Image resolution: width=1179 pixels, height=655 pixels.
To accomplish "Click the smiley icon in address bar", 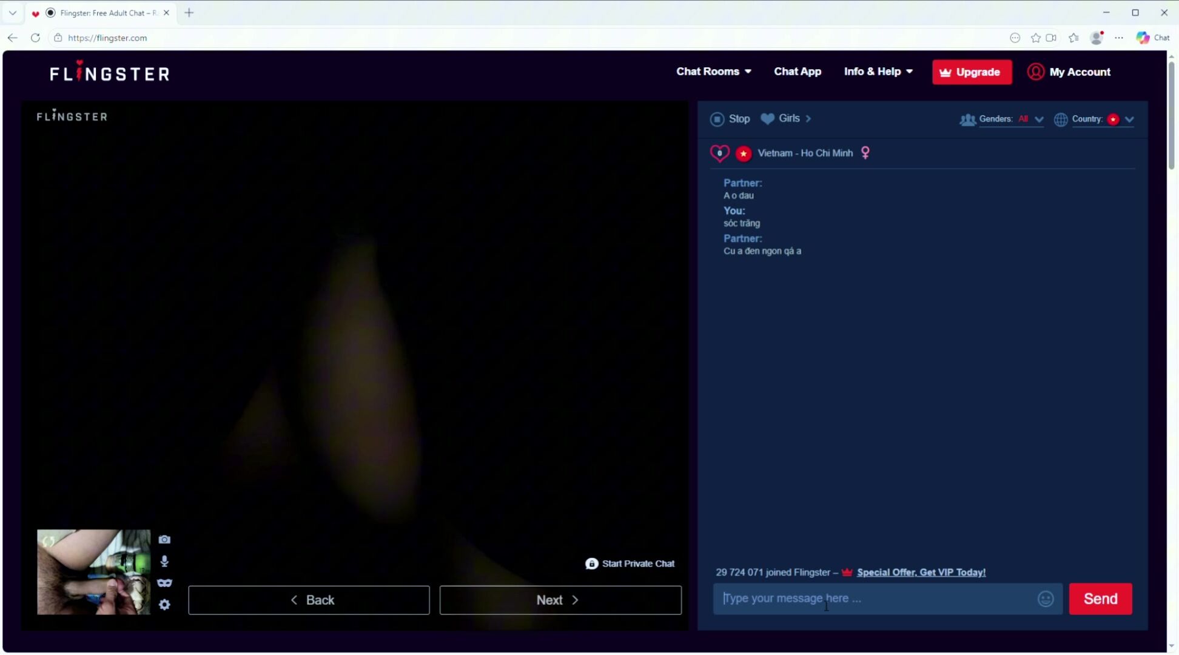I will tap(1015, 38).
